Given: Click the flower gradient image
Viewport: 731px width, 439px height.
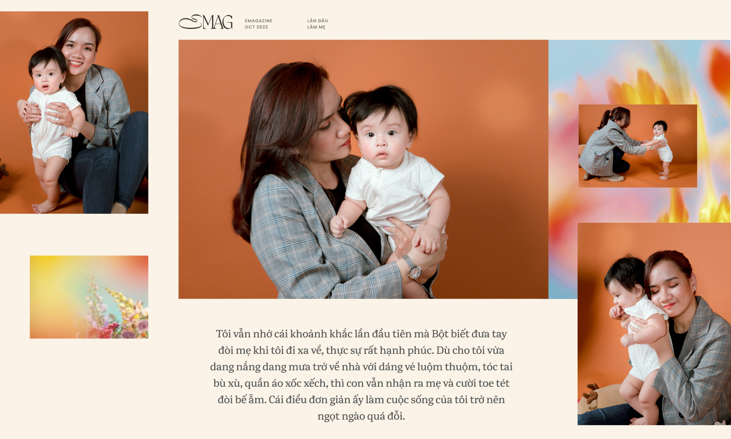Looking at the screenshot, I should tap(89, 297).
